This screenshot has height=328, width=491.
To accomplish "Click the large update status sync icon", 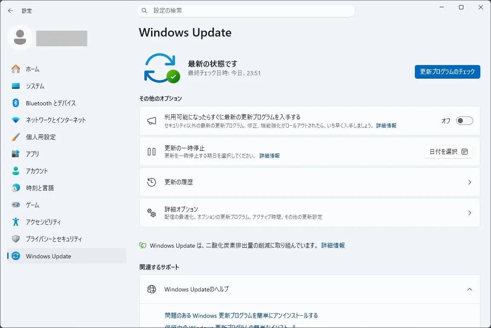I will [x=161, y=68].
